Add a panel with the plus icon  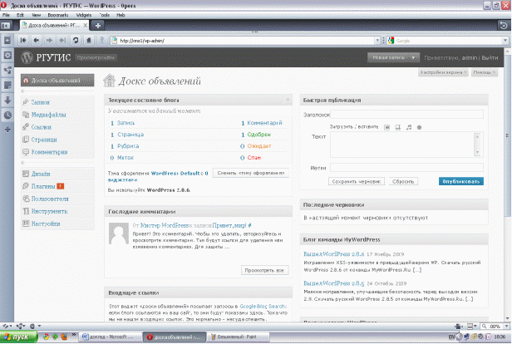pos(7,130)
